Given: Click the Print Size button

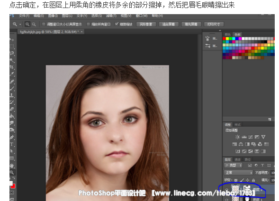Looking at the screenshot, I should pyautogui.click(x=214, y=24).
